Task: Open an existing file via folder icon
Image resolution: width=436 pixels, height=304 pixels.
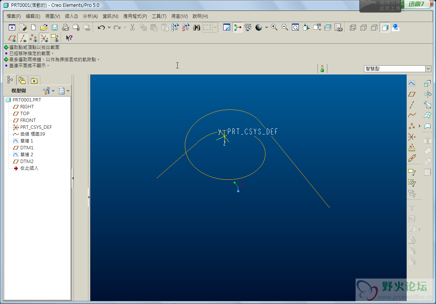Action: [44, 27]
